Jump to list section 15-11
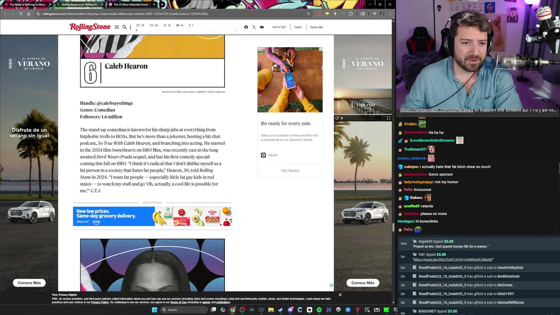The image size is (560, 315). (167, 25)
